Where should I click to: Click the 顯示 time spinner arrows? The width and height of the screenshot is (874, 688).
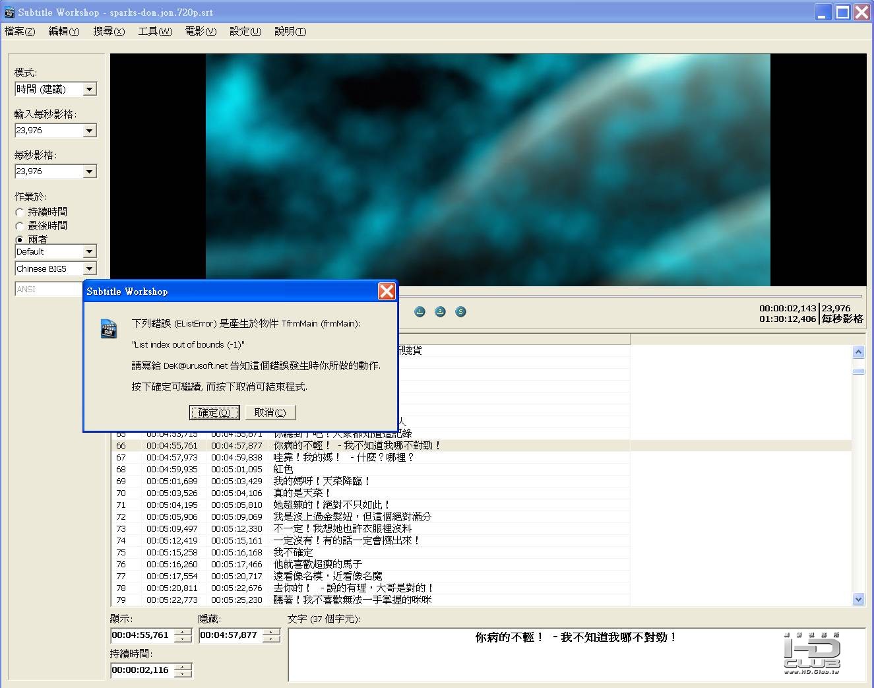pos(183,635)
